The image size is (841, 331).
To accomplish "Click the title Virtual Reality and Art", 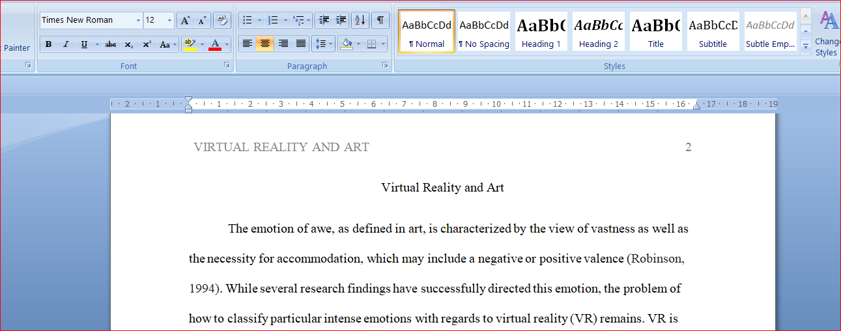I will (x=443, y=188).
